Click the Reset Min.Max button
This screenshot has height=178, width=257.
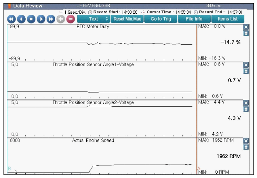pos(127,19)
